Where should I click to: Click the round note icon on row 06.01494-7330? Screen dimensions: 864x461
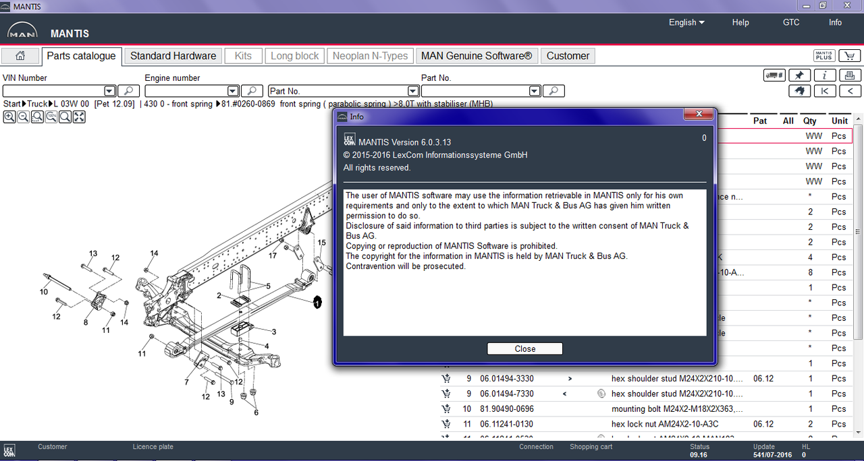click(601, 394)
